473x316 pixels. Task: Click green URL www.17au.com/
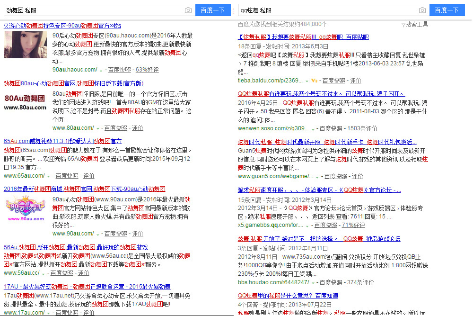click(24, 312)
